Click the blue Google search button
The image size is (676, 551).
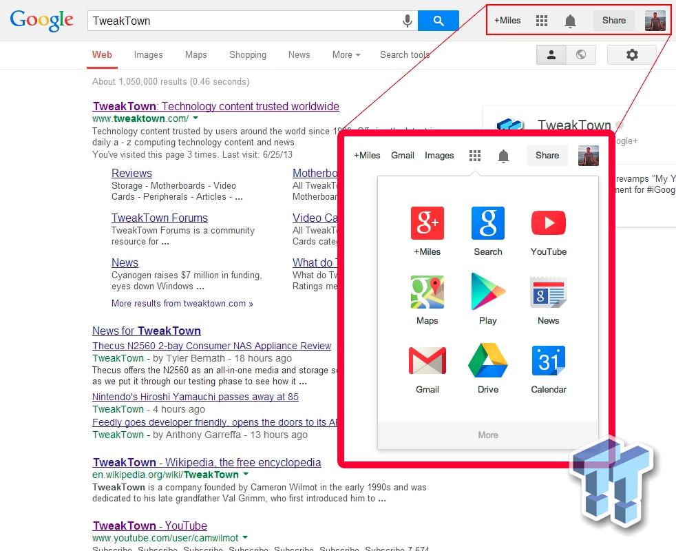(439, 21)
